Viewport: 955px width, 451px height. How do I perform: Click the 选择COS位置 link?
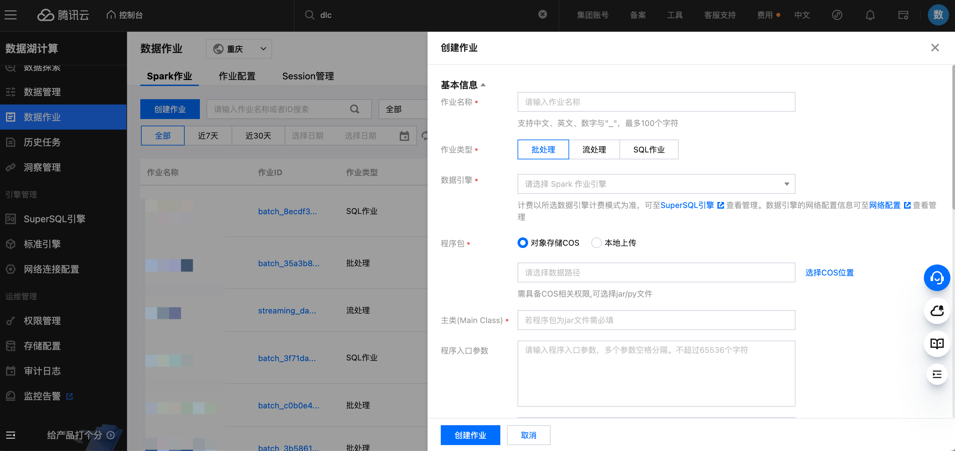click(x=829, y=272)
